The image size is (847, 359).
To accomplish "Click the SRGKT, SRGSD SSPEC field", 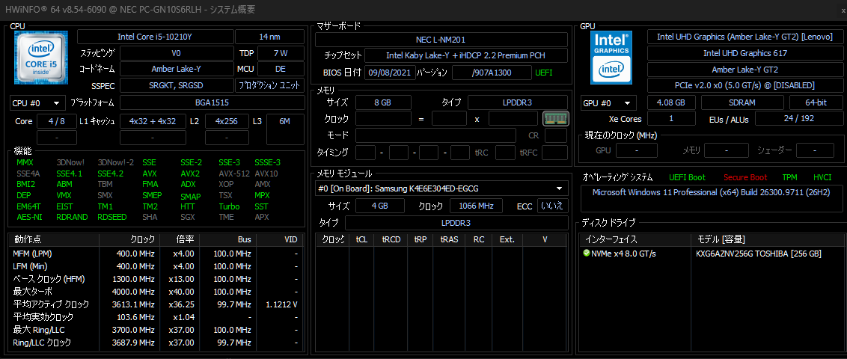I will pyautogui.click(x=176, y=85).
